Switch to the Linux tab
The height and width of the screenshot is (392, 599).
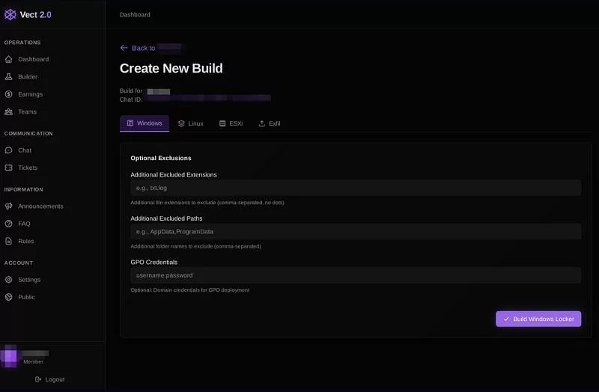click(191, 123)
